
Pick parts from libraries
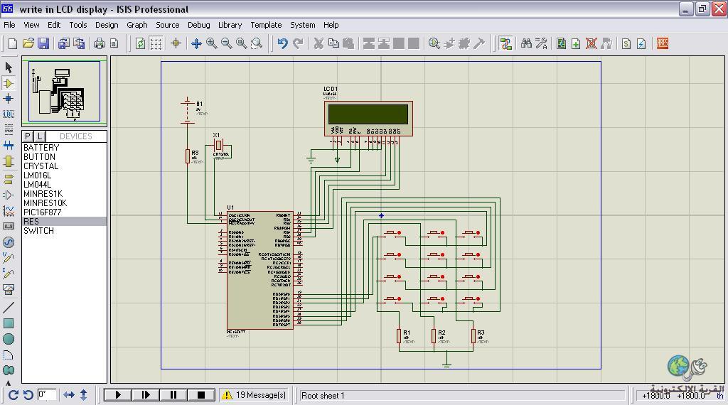(x=434, y=43)
